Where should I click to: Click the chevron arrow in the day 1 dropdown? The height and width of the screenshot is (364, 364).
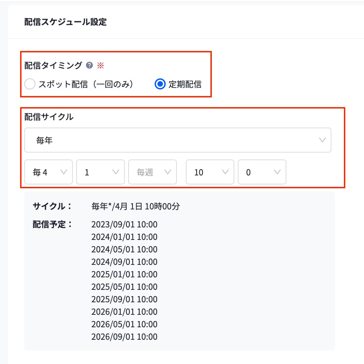click(116, 172)
